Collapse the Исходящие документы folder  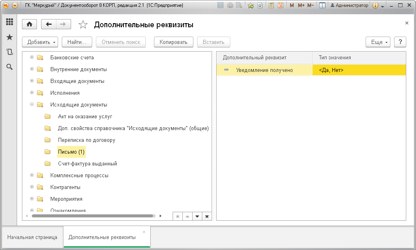(32, 104)
